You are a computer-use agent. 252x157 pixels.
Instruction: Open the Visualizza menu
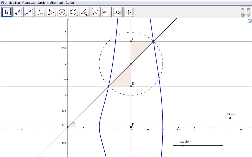pyautogui.click(x=28, y=3)
